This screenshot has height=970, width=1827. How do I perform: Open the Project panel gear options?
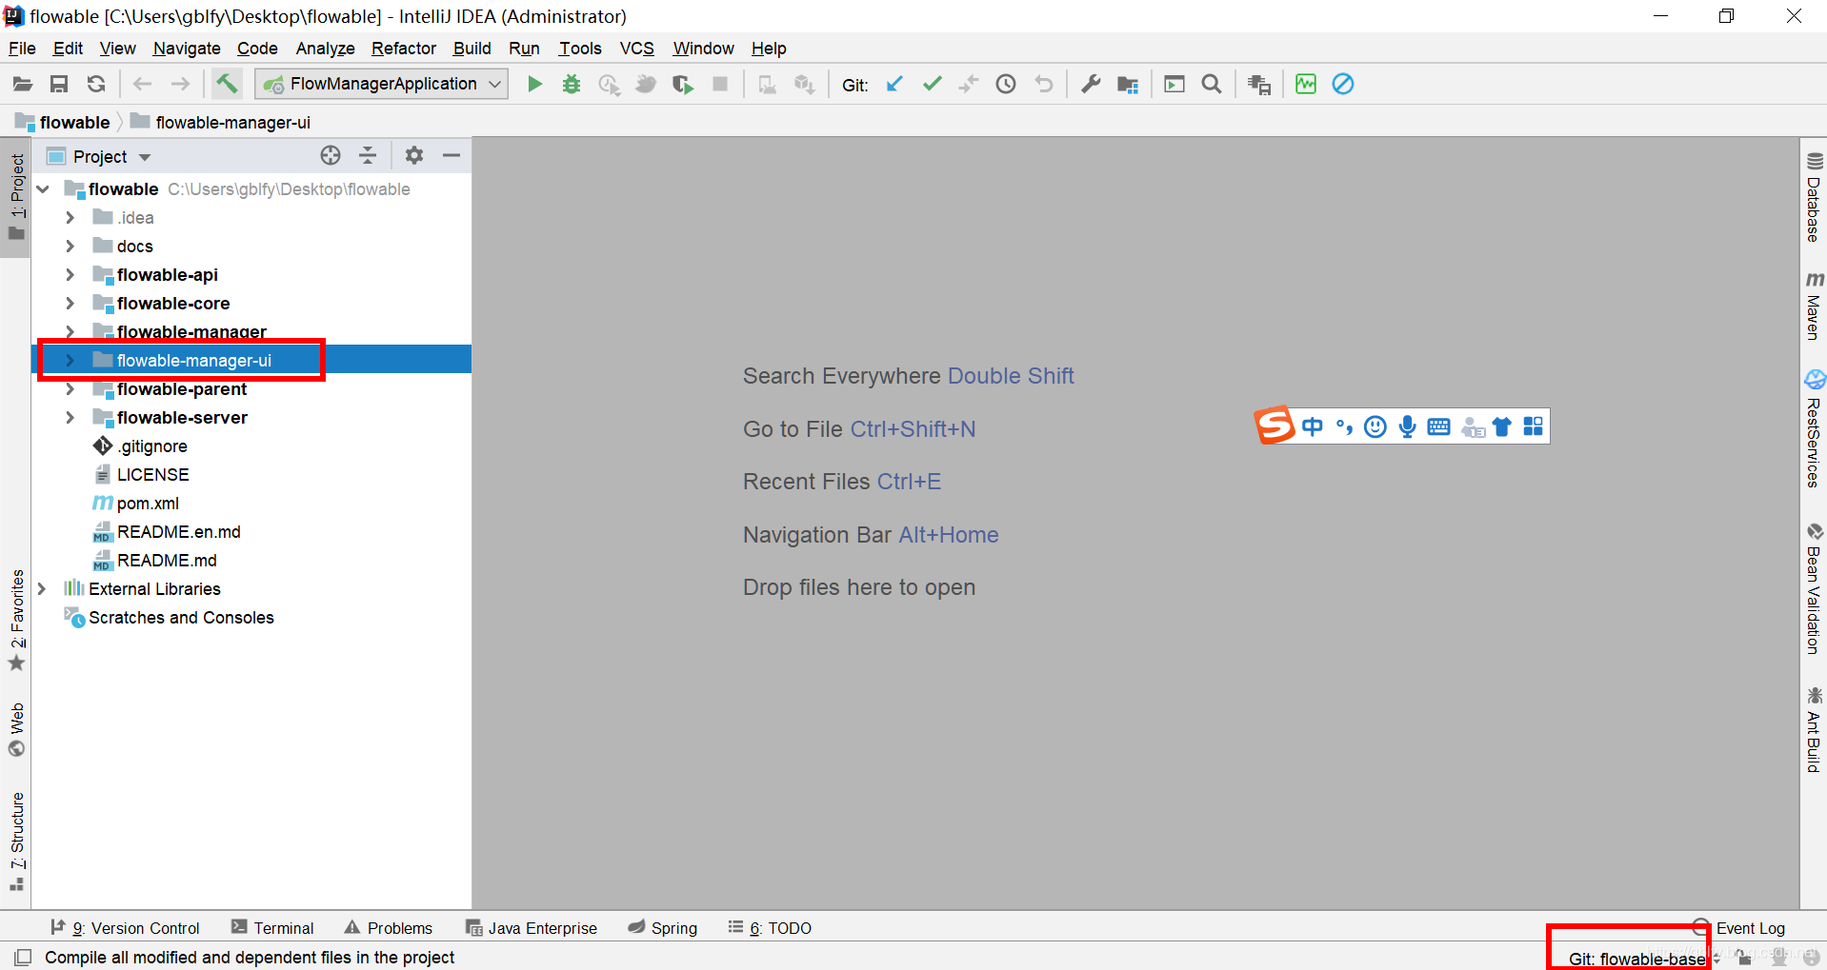(413, 155)
